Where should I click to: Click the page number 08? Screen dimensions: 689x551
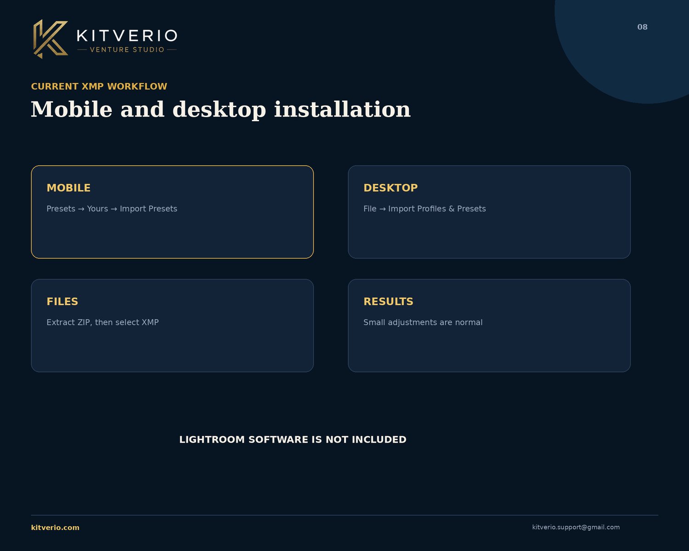tap(642, 27)
